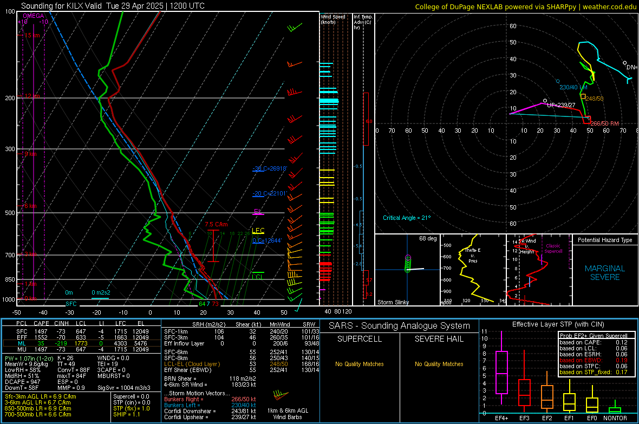The height and width of the screenshot is (424, 639).
Task: Click the 'Eff Shear (EBWD)' row
Action: tap(240, 370)
